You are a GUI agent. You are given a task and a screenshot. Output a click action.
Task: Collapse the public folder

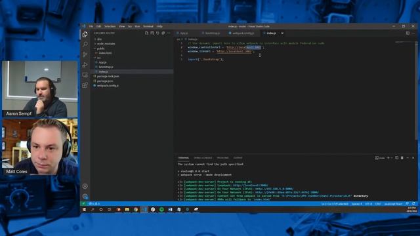100,49
